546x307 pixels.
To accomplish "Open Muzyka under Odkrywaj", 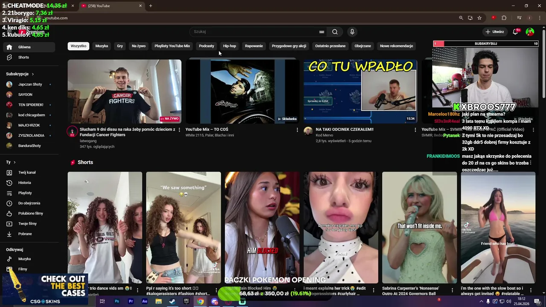I will [29, 259].
